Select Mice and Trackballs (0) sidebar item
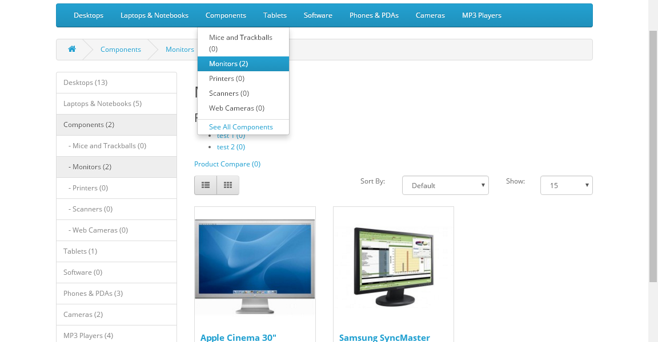The width and height of the screenshot is (658, 342). coord(117,146)
